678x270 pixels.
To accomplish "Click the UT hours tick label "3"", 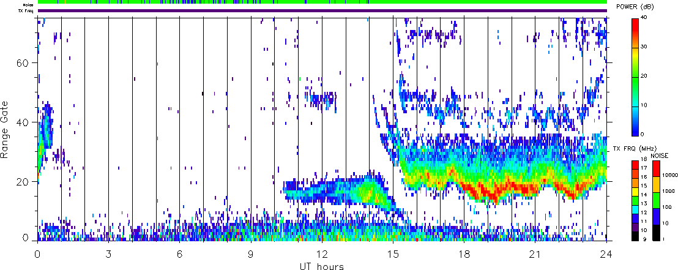I will 108,255.
